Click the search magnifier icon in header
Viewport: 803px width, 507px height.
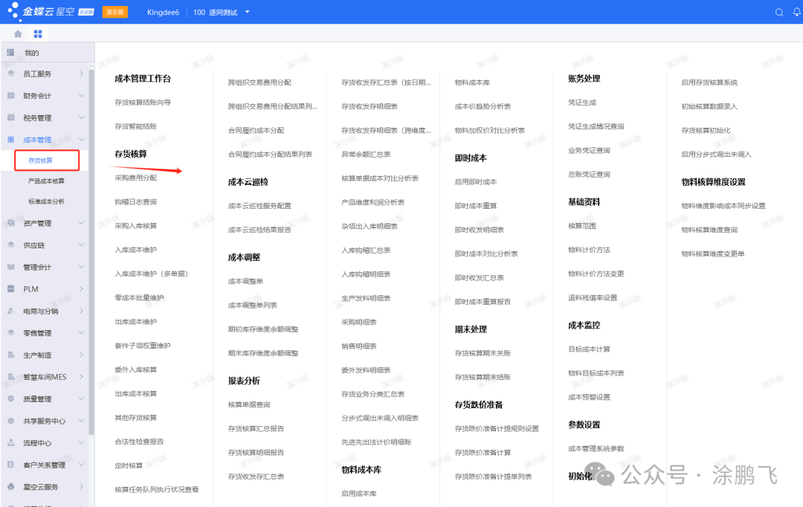pos(779,12)
